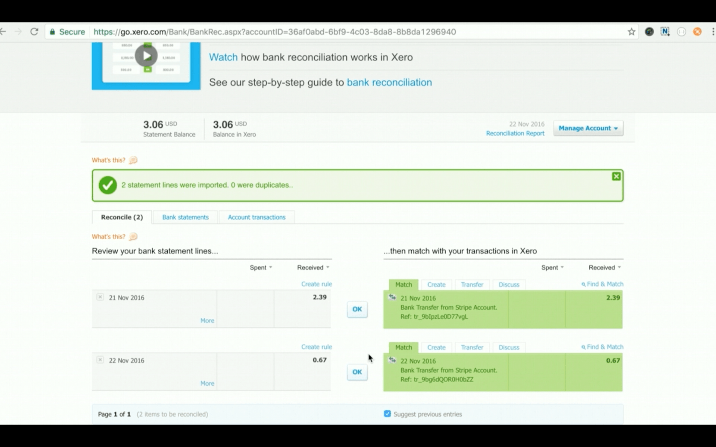This screenshot has width=716, height=447.
Task: Click the browser address bar URL
Action: click(275, 32)
